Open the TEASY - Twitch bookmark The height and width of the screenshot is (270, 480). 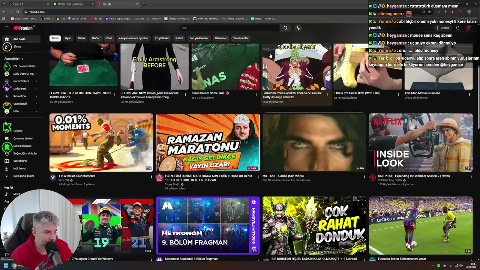coord(78,18)
